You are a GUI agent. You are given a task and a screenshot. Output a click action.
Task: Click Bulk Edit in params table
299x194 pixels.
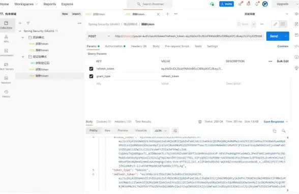point(283,61)
